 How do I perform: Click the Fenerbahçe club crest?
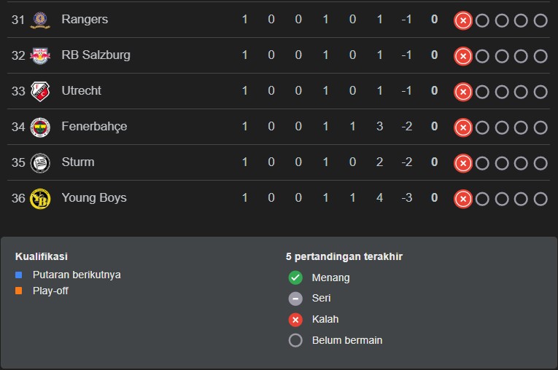coord(40,127)
